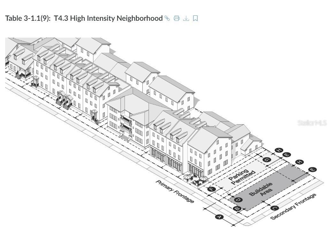Select the circled C marker near Secondary Frontage
Viewport: 328px width, 246px height.
(274, 208)
